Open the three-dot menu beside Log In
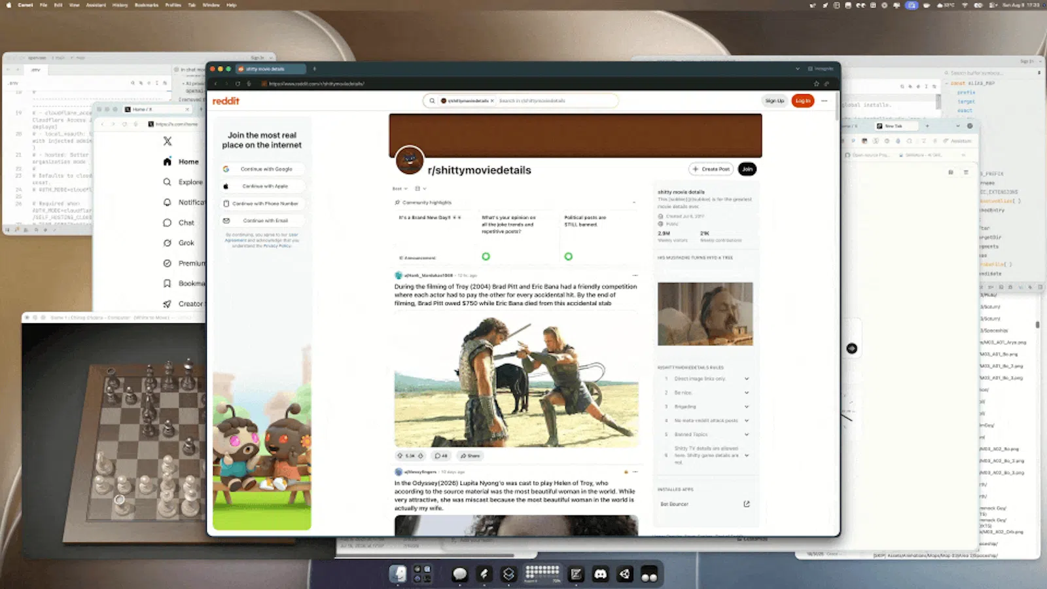This screenshot has width=1047, height=589. tap(825, 101)
